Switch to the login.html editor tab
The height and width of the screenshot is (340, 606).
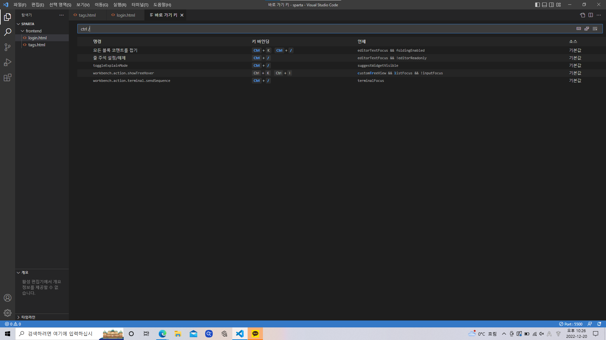[x=126, y=15]
